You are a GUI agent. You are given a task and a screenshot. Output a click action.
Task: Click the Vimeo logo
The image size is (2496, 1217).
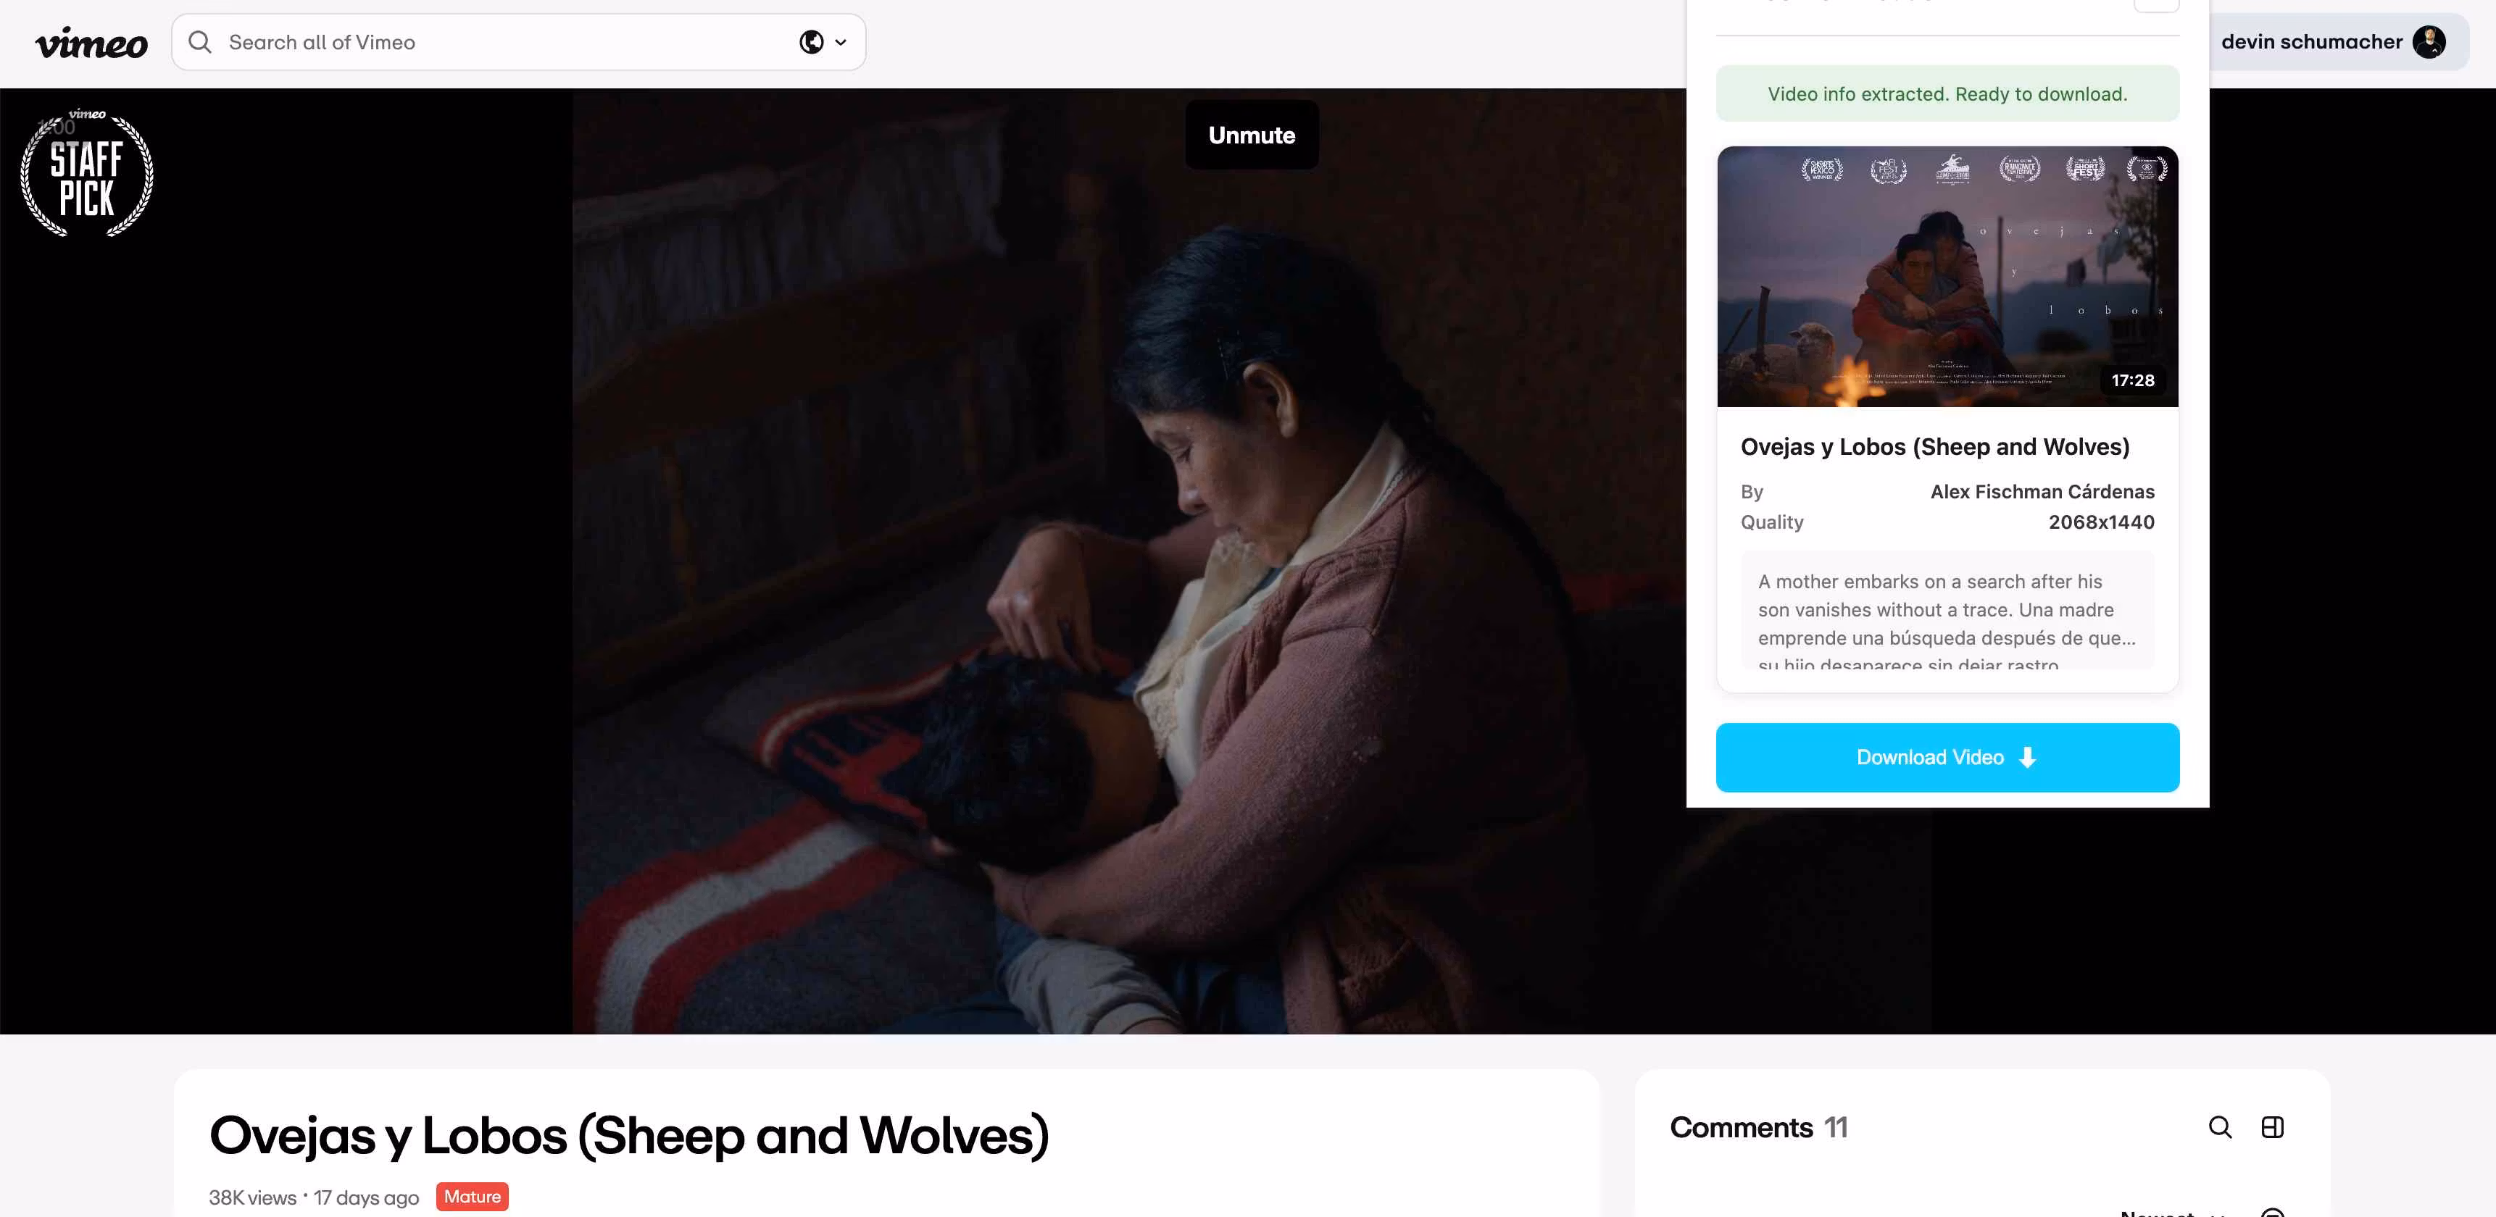pyautogui.click(x=91, y=43)
